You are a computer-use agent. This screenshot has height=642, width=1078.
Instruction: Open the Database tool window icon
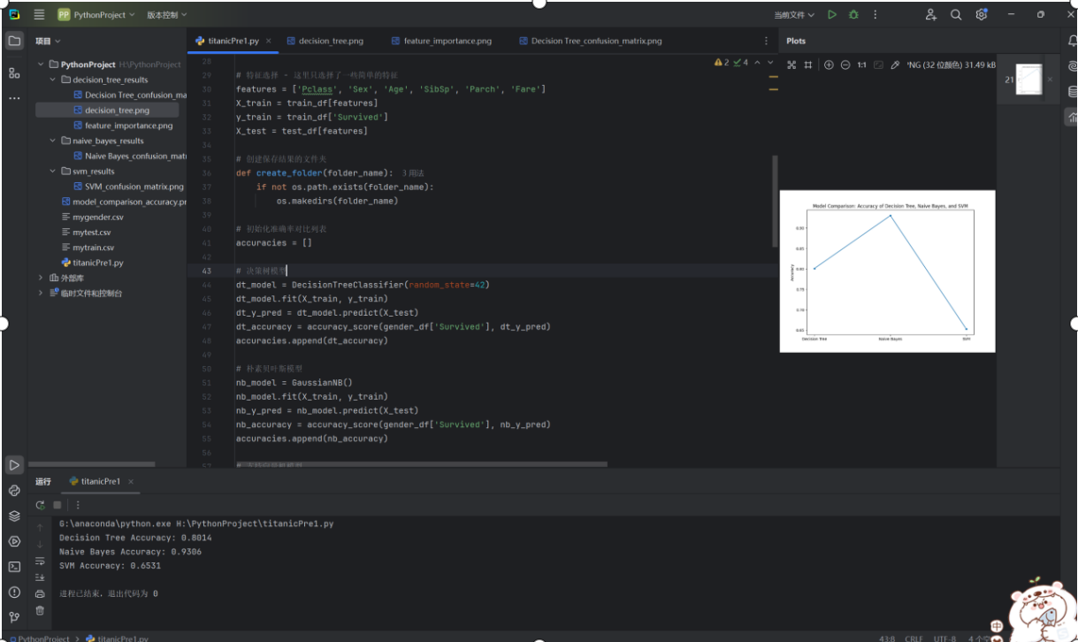[x=1073, y=91]
